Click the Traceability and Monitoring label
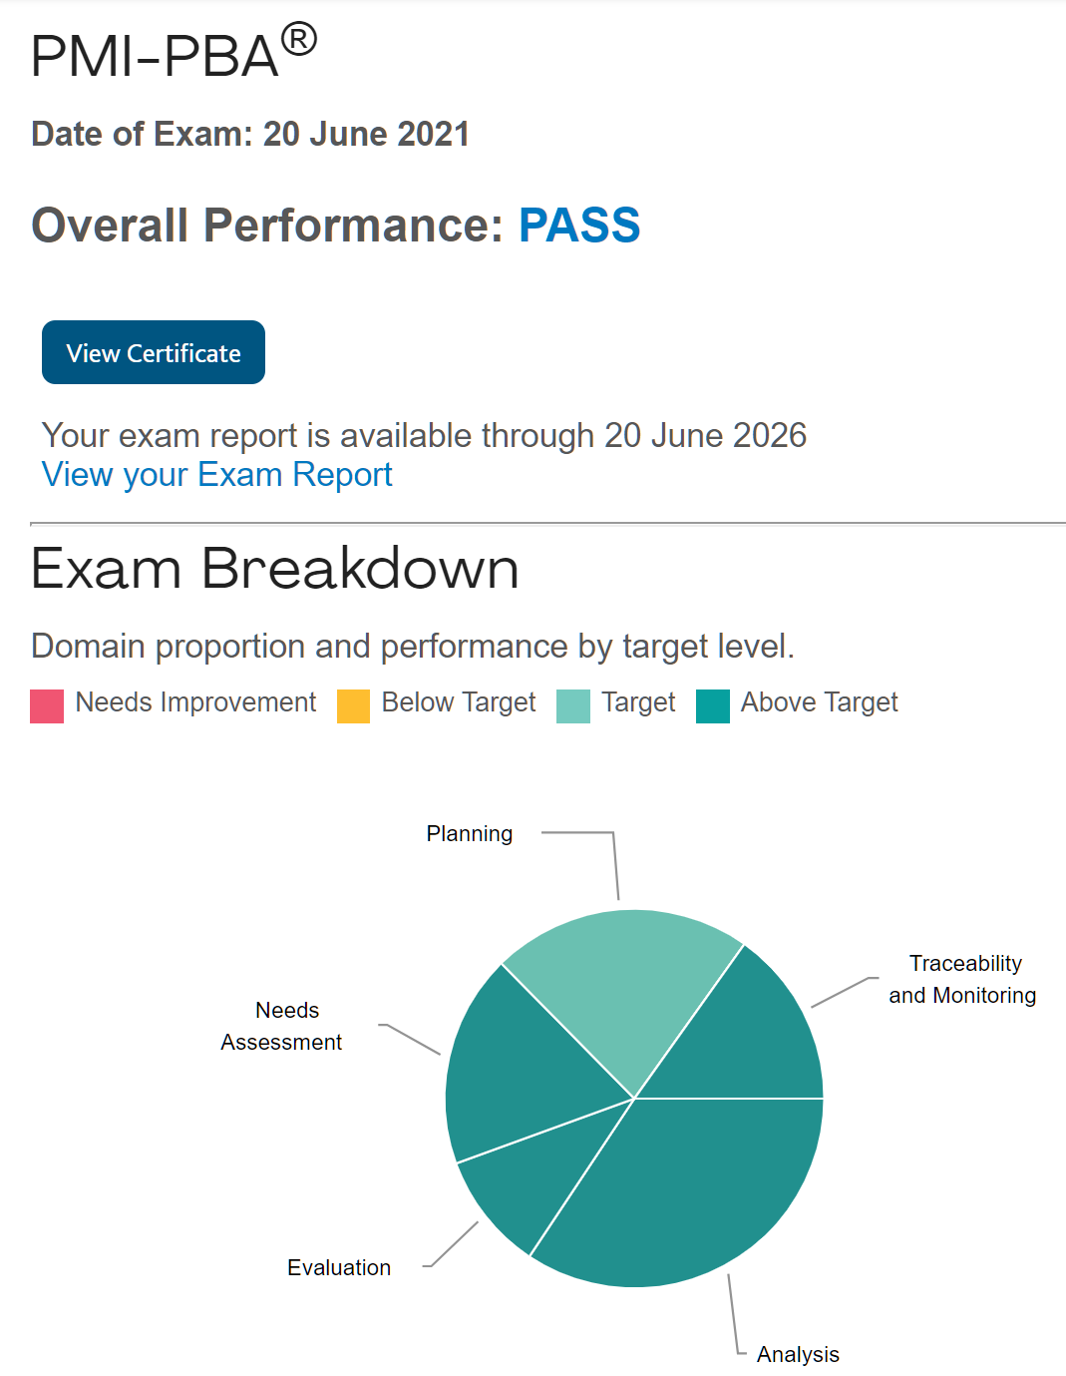1066x1376 pixels. [963, 979]
